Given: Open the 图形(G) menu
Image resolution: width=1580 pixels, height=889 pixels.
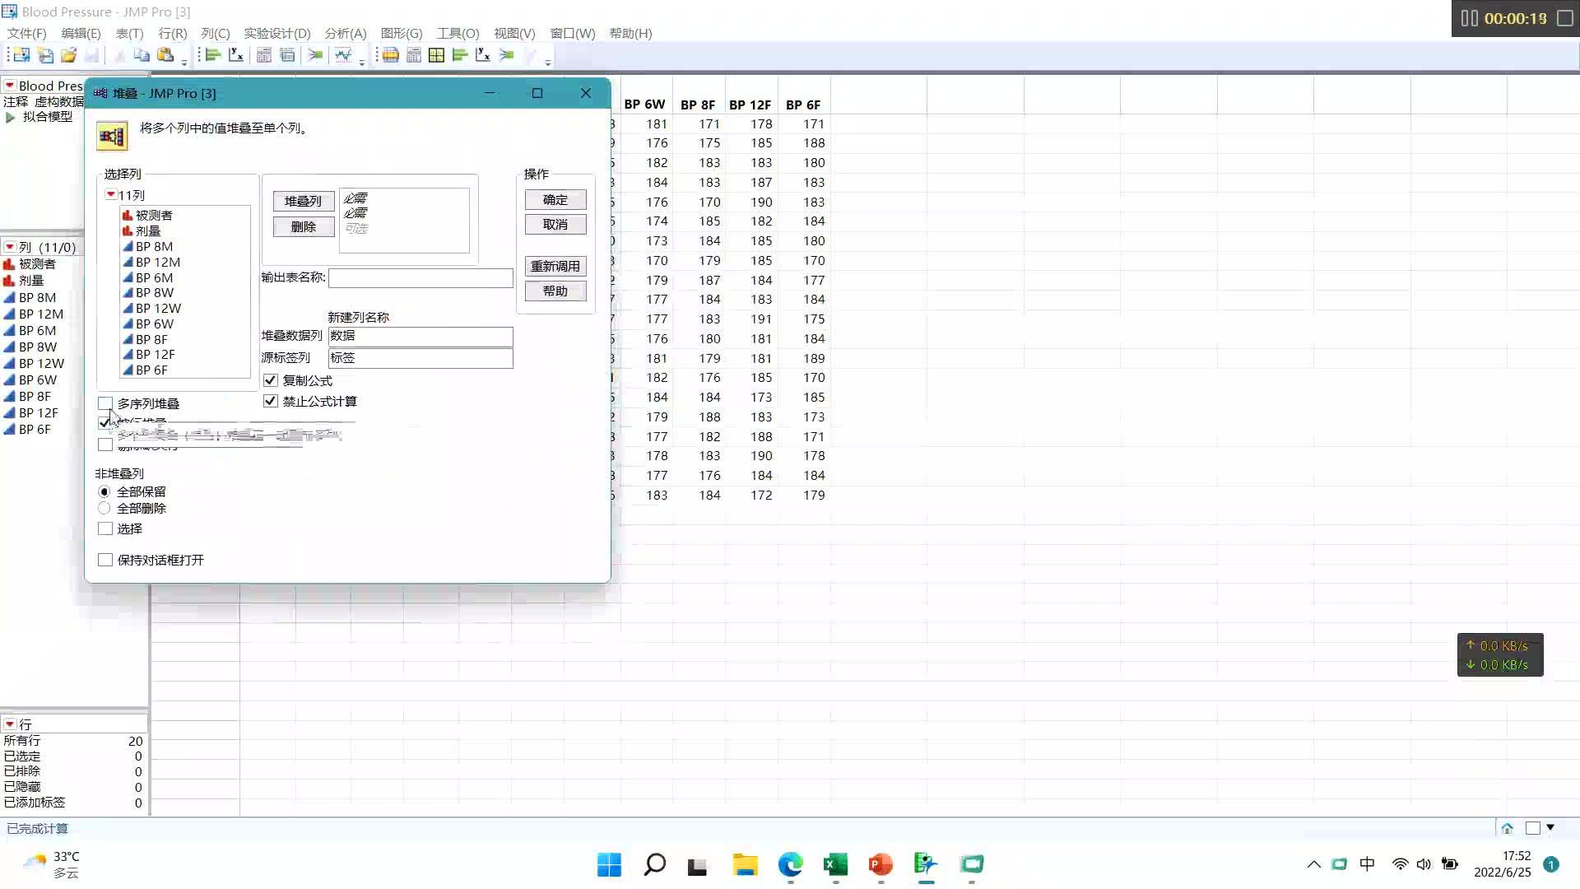Looking at the screenshot, I should (x=401, y=33).
